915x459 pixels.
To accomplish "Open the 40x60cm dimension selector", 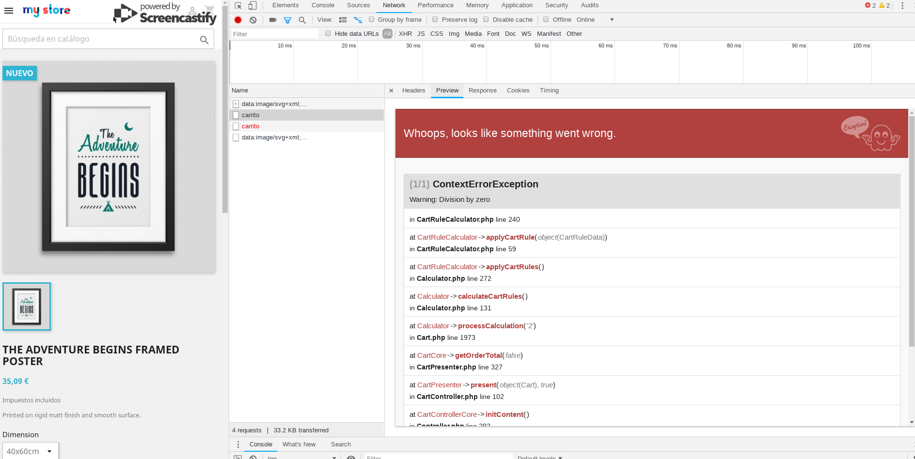I will (x=30, y=451).
